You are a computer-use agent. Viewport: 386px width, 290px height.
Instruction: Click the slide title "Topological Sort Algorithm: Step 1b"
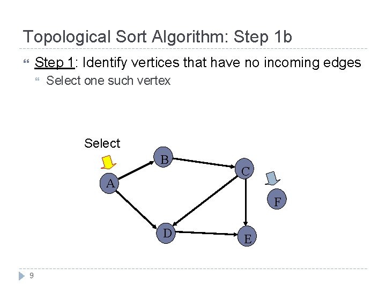157,37
